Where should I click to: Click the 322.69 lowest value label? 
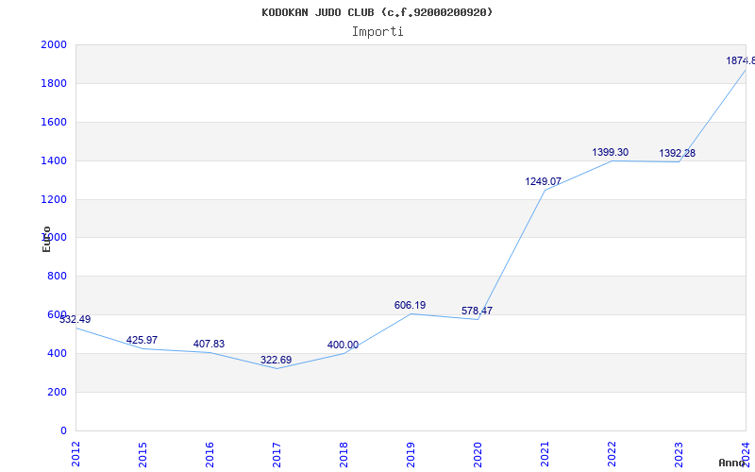277,361
